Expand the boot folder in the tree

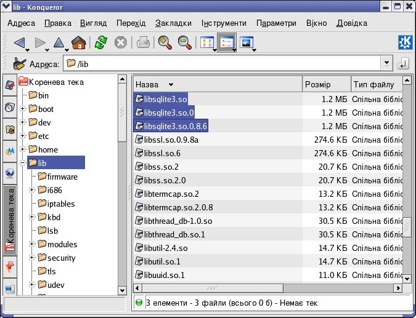[23, 108]
